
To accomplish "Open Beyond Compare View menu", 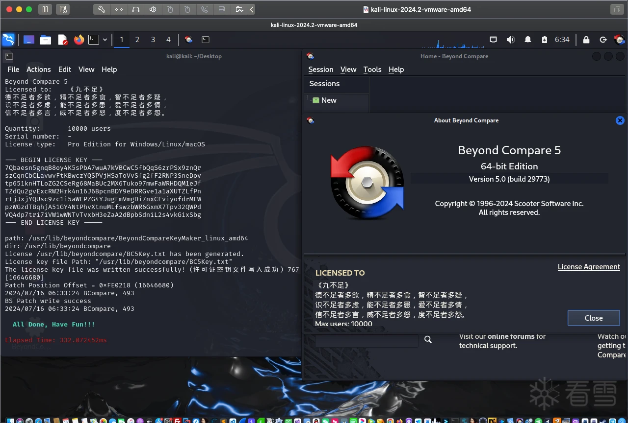I will 348,70.
